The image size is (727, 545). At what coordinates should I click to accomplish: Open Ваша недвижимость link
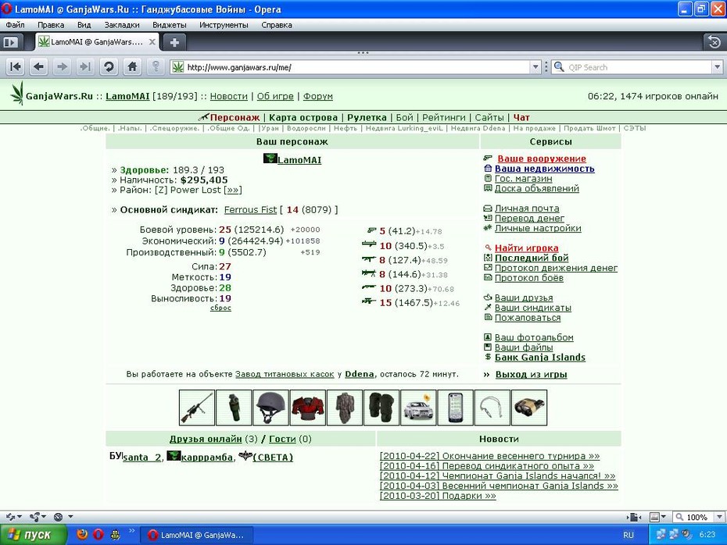point(544,169)
